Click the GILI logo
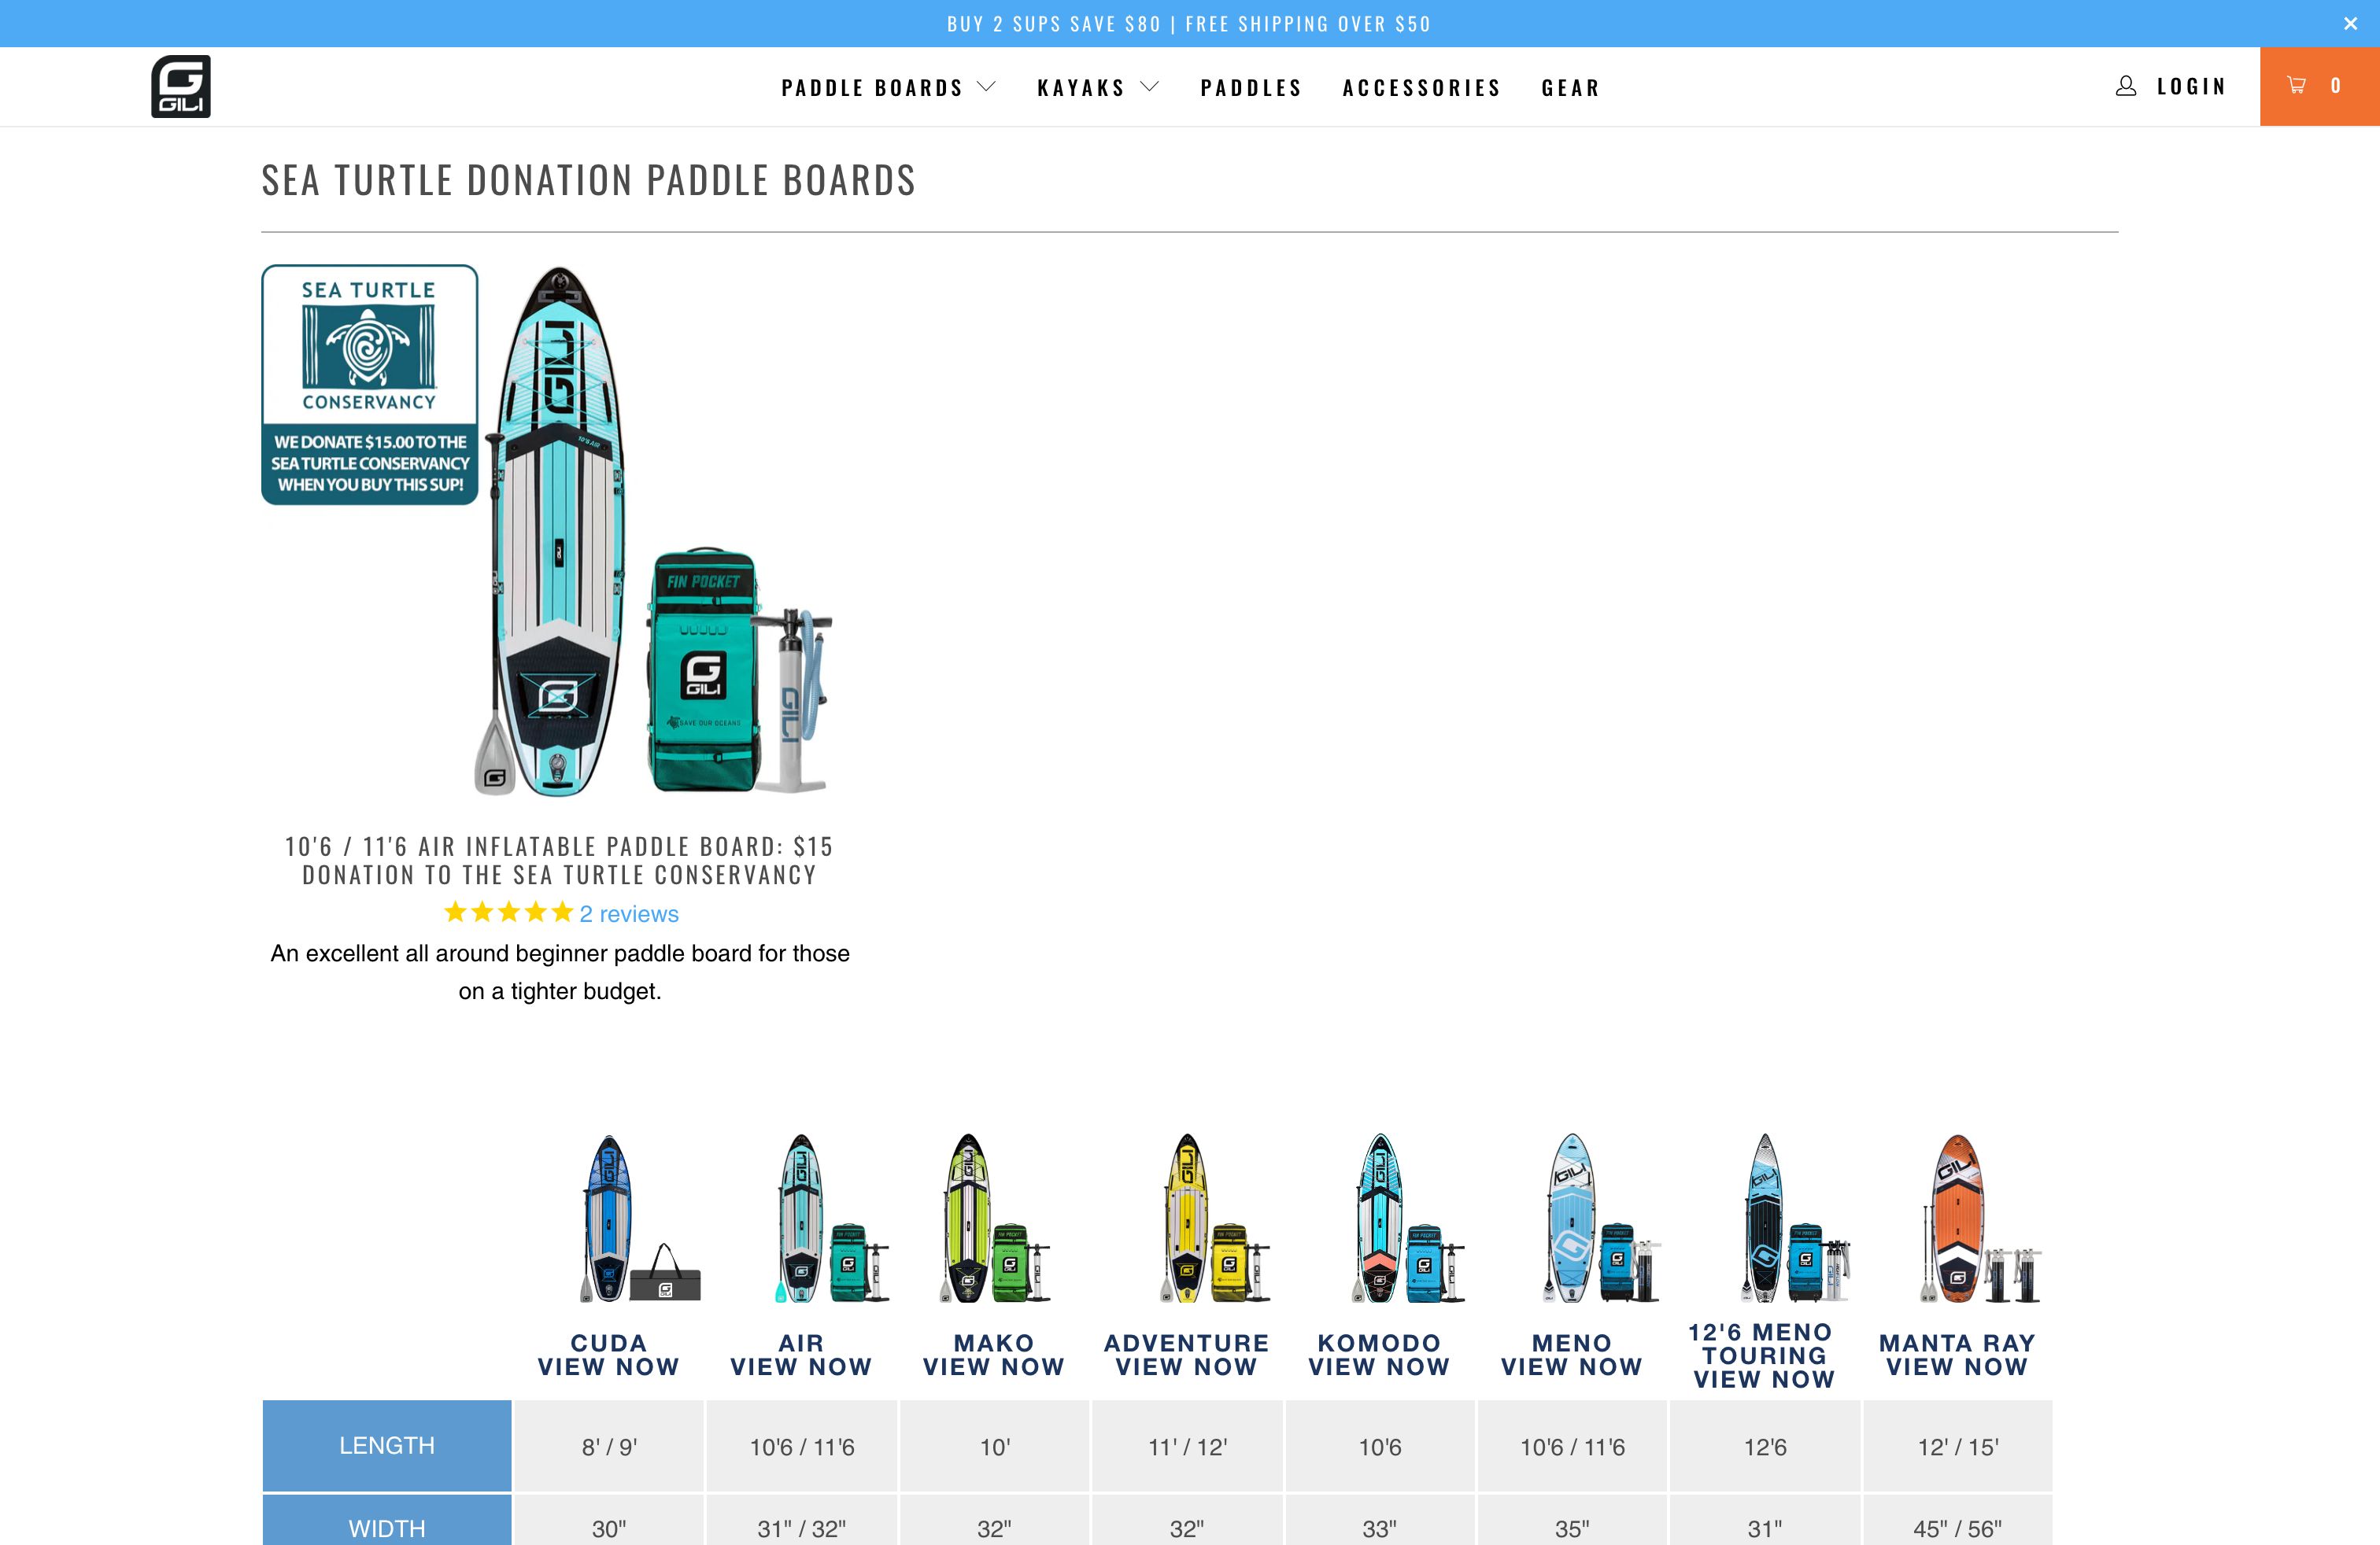 pos(181,86)
